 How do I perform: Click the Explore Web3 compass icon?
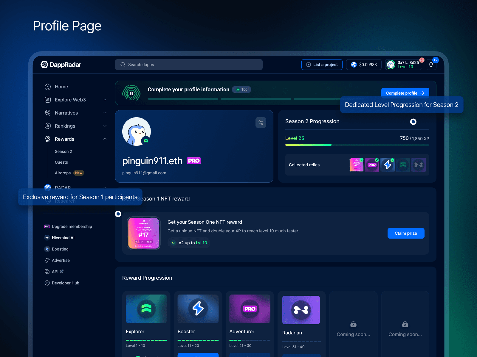click(48, 100)
